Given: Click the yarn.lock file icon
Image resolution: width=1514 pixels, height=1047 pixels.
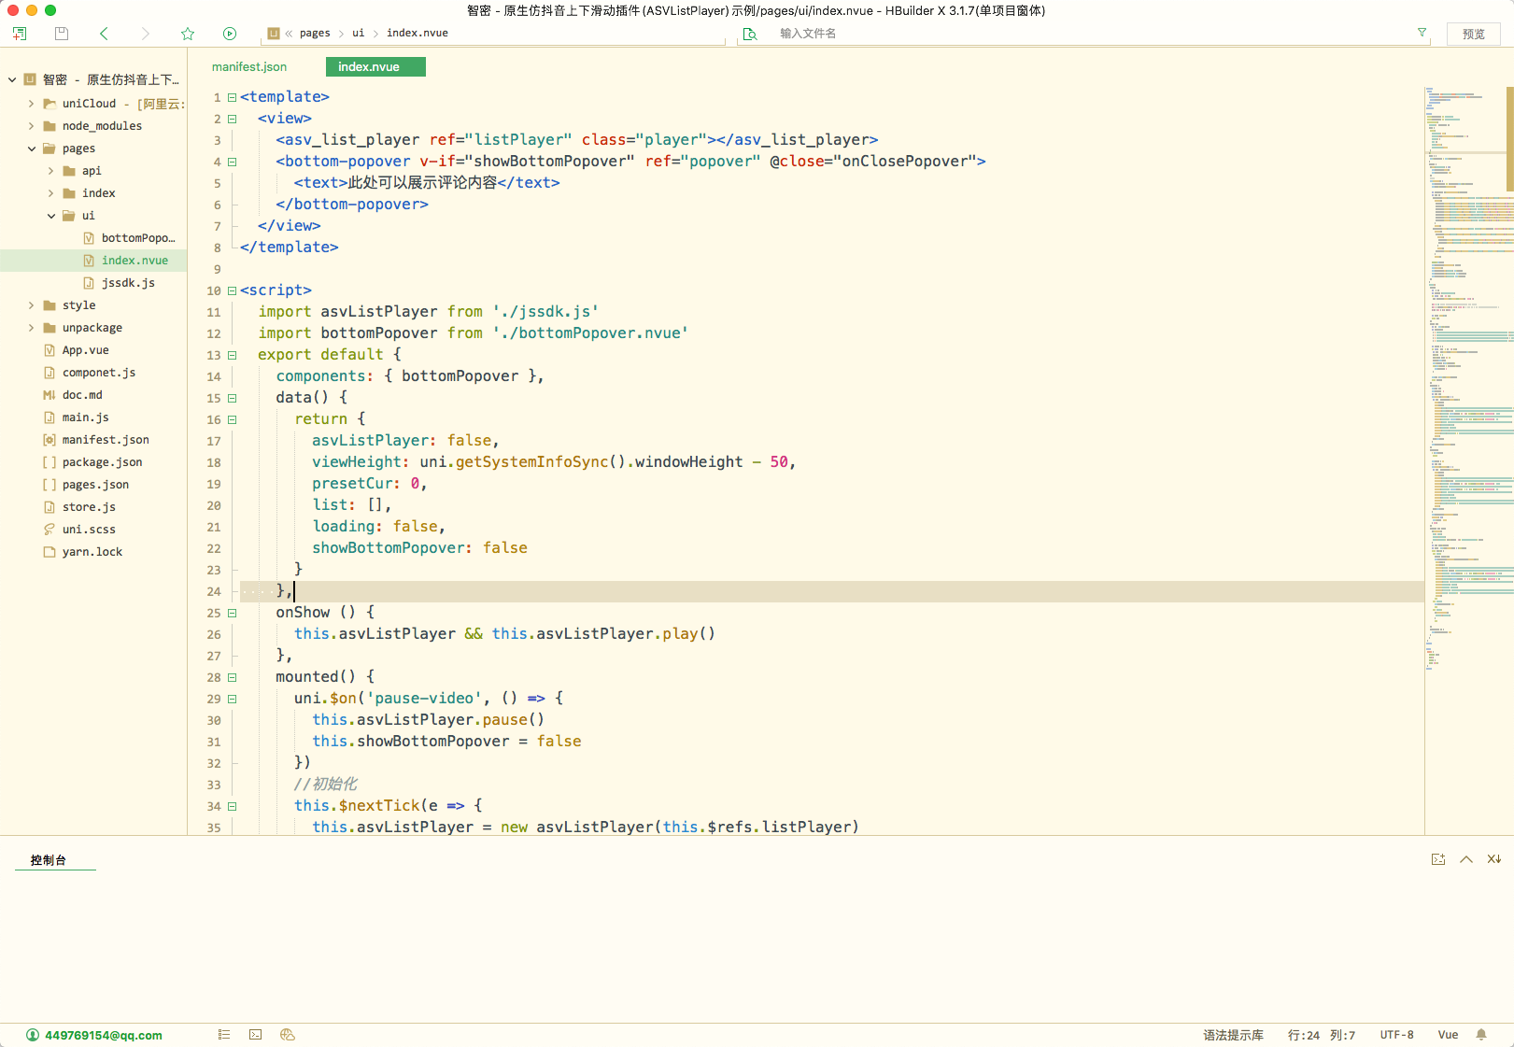Looking at the screenshot, I should [x=50, y=552].
